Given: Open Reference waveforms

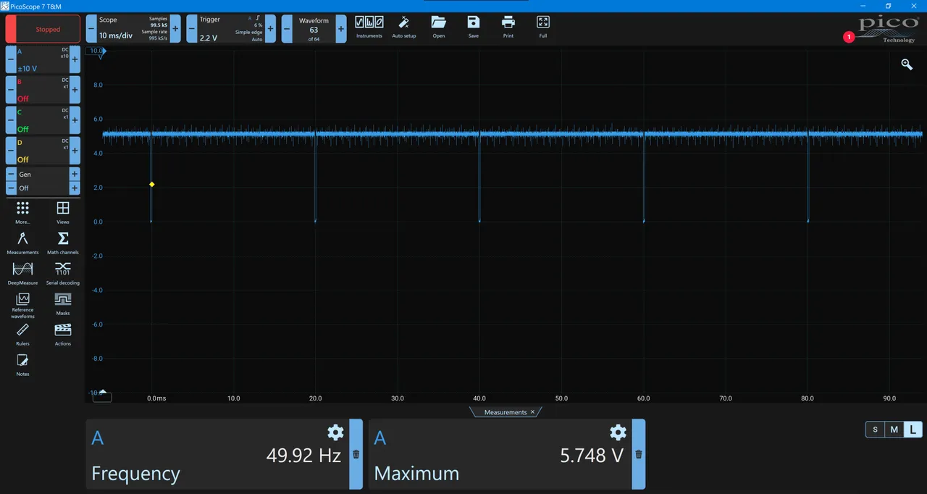Looking at the screenshot, I should (x=22, y=303).
